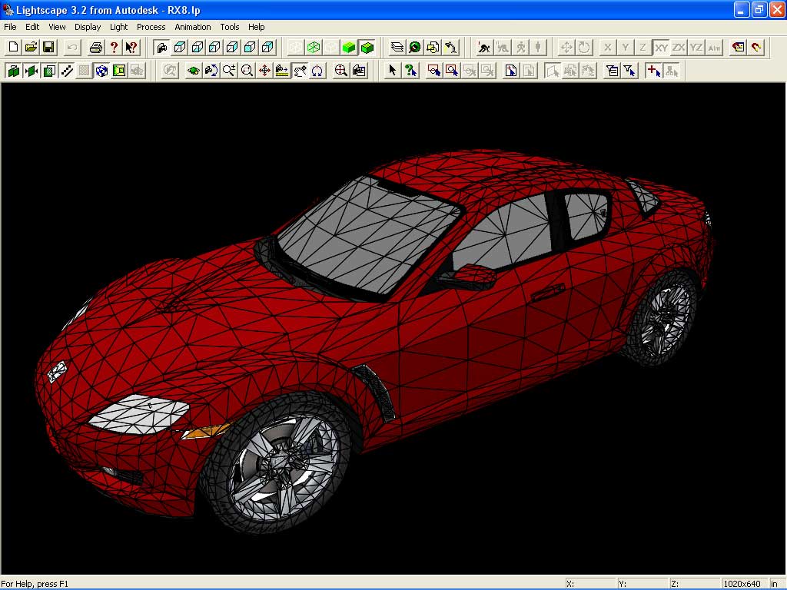
Task: Open the Display menu
Action: [88, 27]
